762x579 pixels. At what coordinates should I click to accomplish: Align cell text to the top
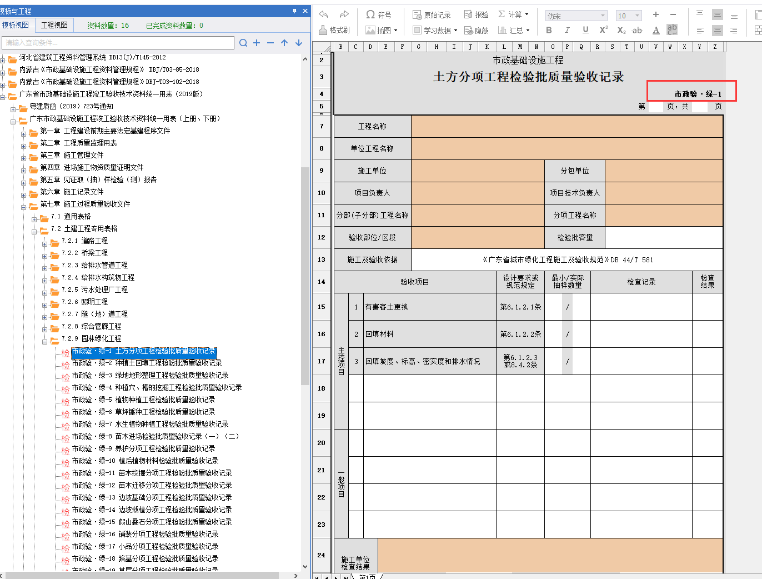[700, 14]
